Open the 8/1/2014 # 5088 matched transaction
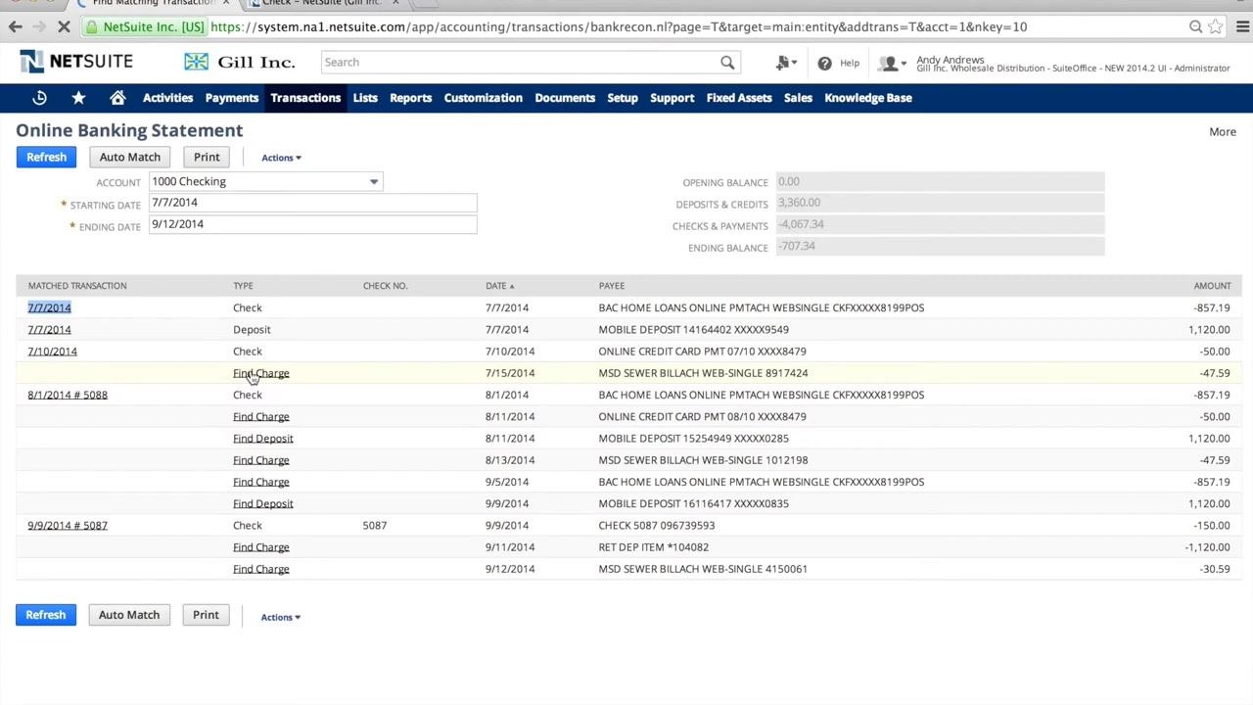This screenshot has width=1253, height=705. [68, 395]
